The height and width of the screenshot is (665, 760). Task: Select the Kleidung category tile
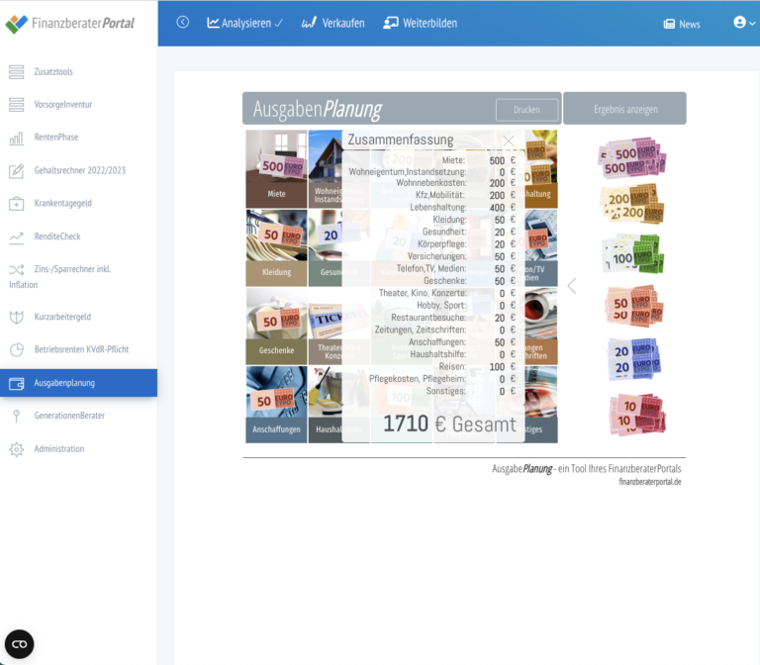pos(276,247)
